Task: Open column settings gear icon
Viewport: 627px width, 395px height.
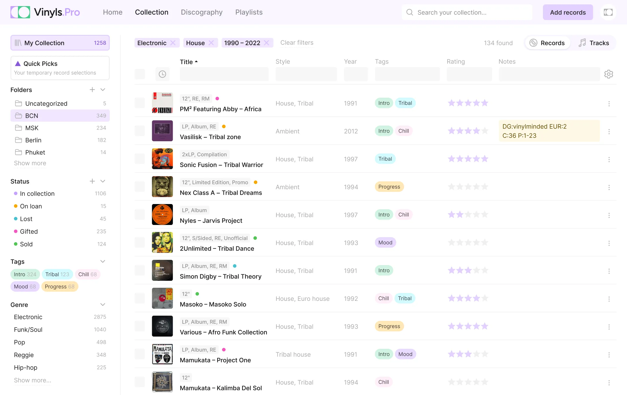Action: [x=608, y=74]
